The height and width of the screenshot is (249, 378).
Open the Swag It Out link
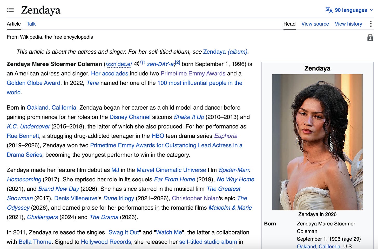coord(124,232)
